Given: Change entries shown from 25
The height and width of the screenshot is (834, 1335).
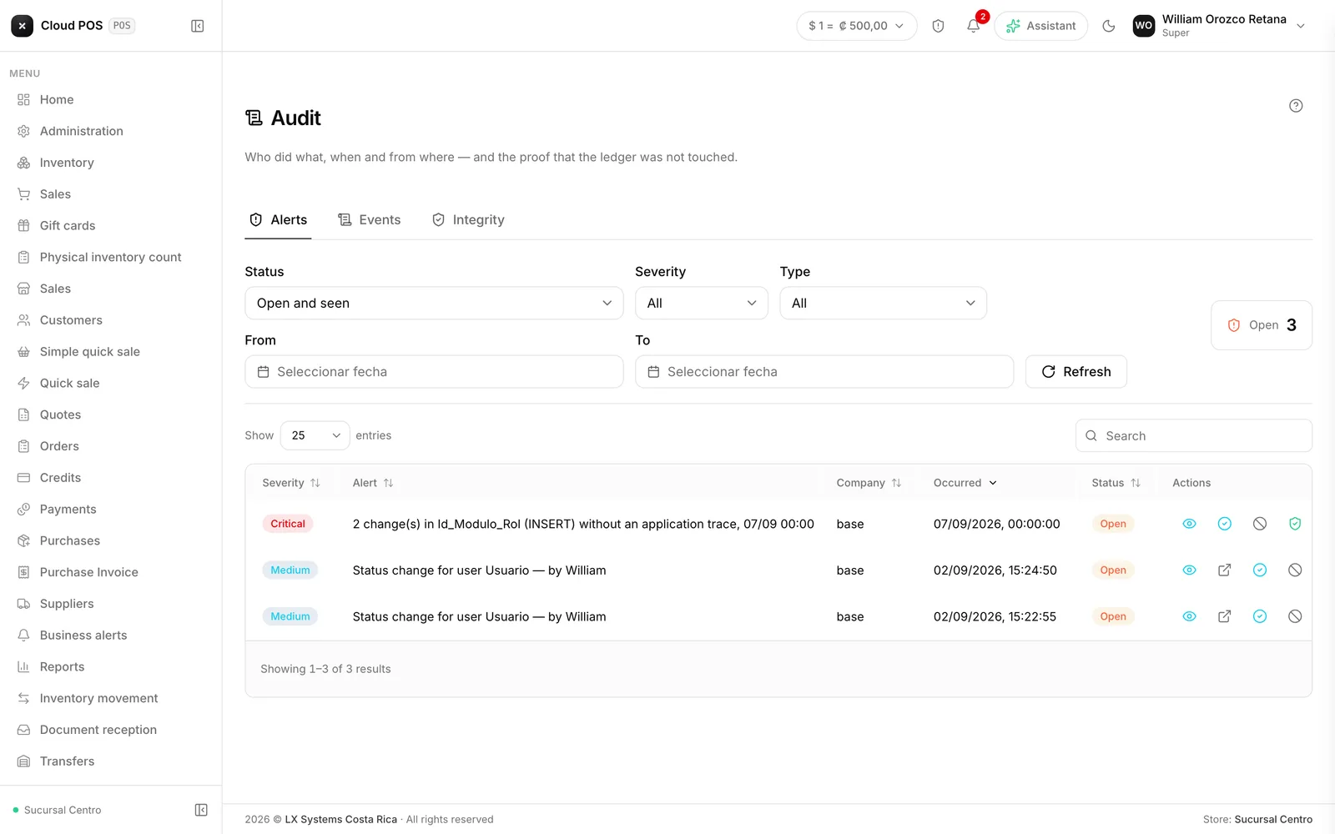Looking at the screenshot, I should (315, 435).
